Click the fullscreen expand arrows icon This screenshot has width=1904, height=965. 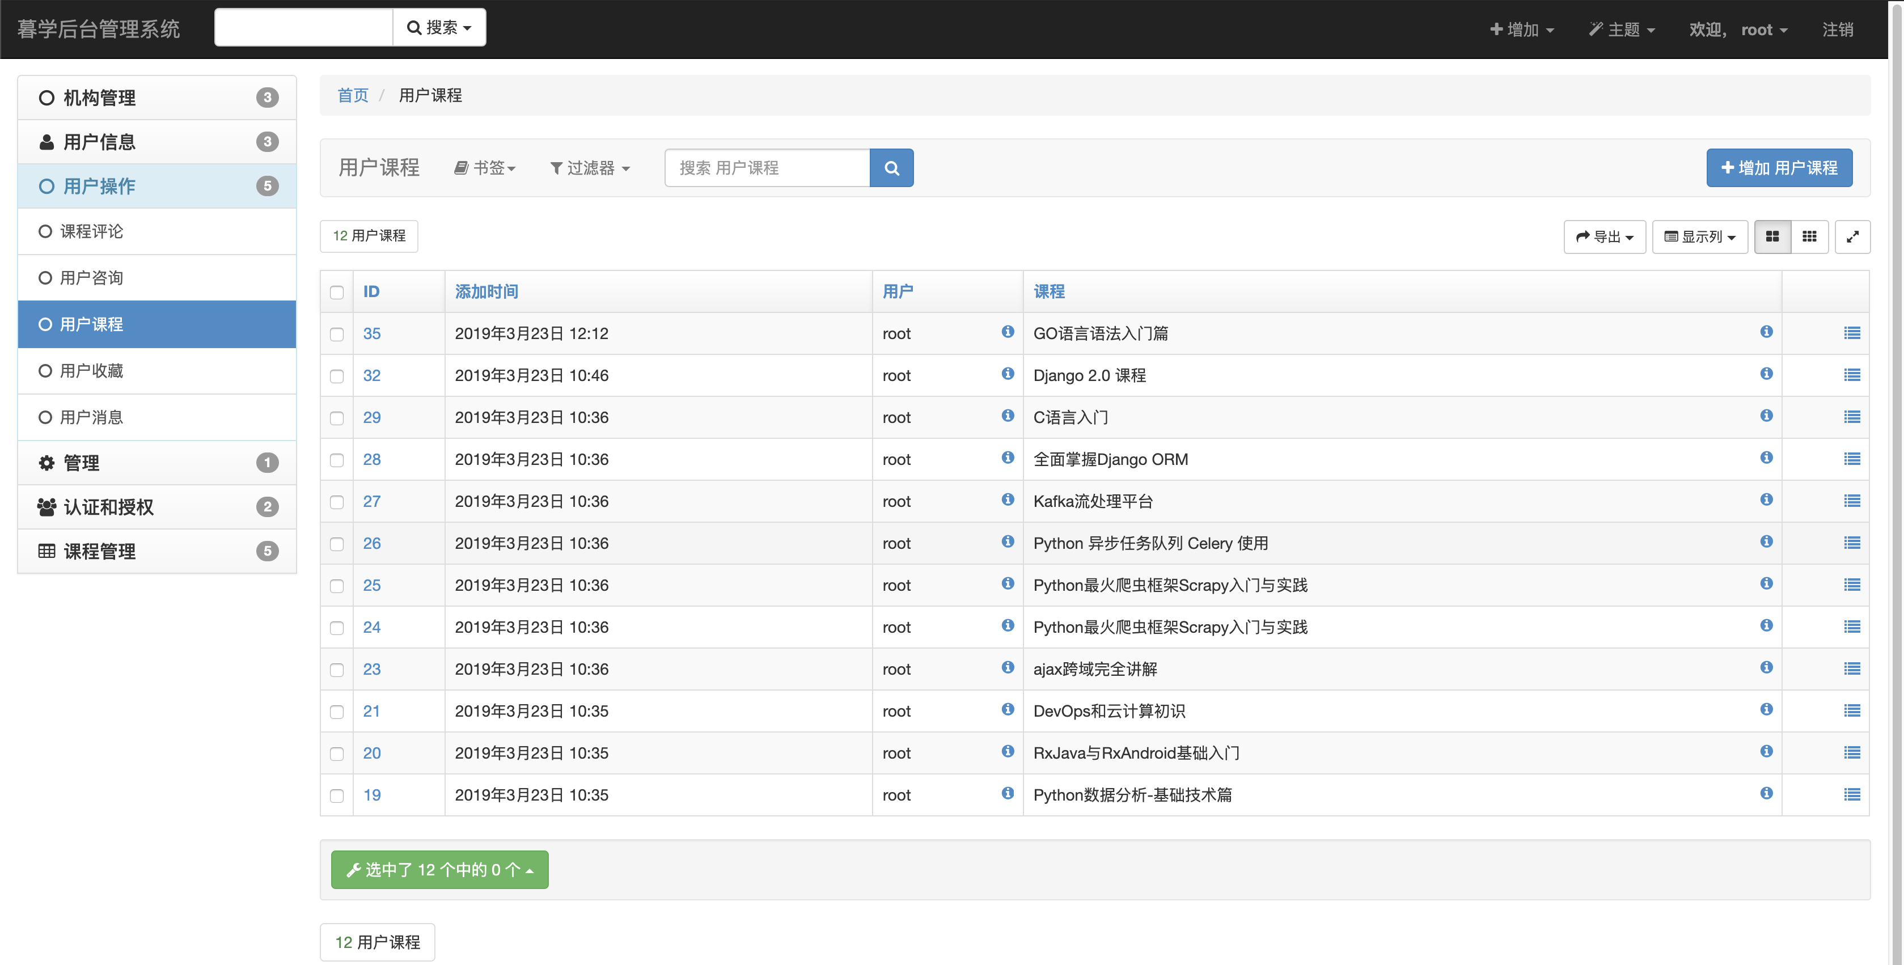[1851, 236]
